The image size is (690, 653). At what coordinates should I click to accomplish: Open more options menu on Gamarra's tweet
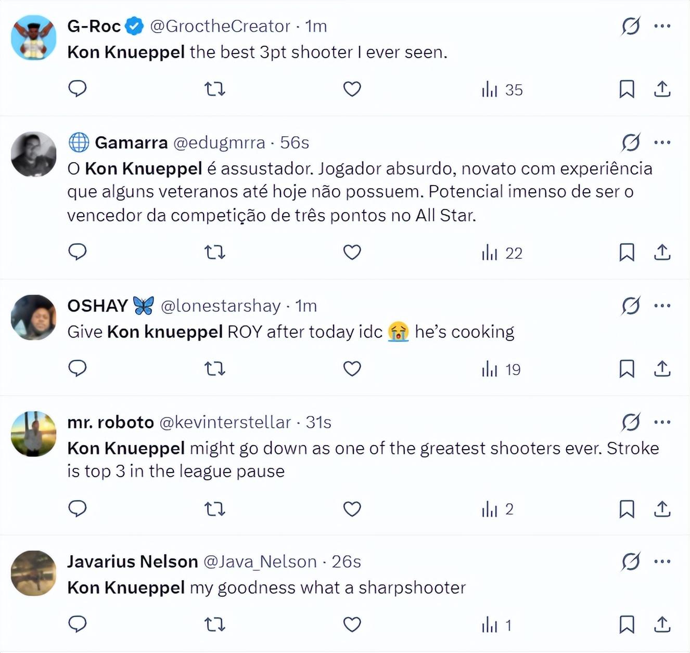(x=662, y=142)
